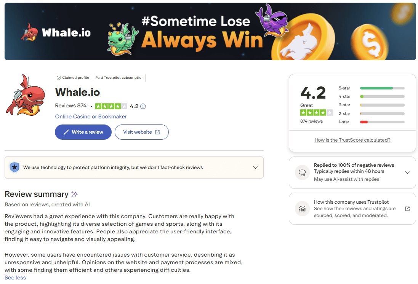Open the Reviews 874 link
Screen dimensions: 418x284
[71, 106]
